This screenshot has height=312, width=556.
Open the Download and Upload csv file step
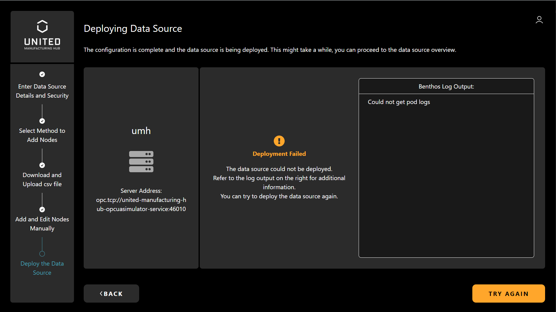[x=42, y=179]
